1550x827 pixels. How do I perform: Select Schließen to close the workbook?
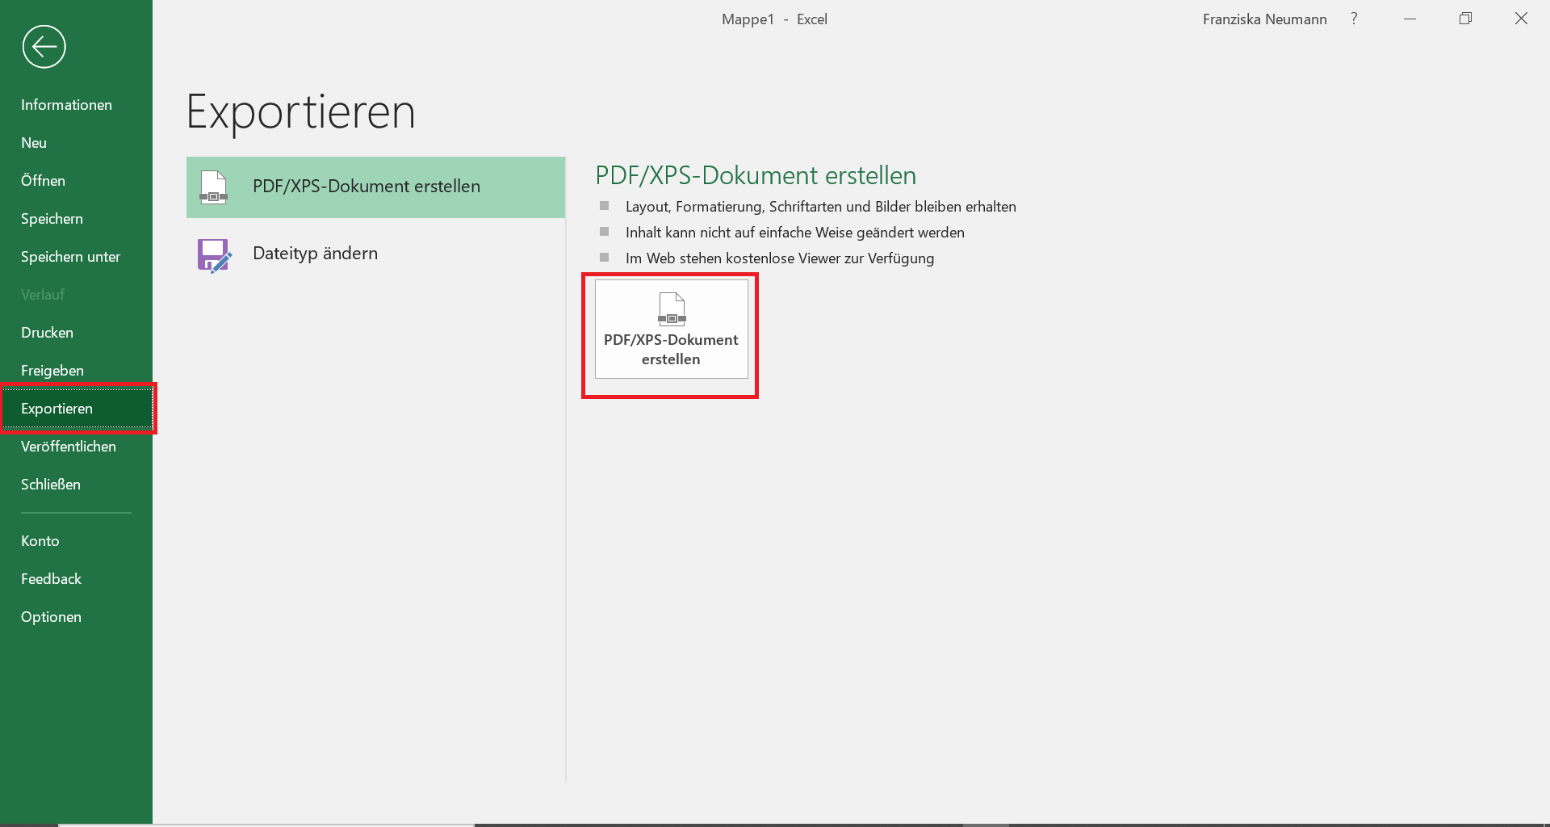50,484
